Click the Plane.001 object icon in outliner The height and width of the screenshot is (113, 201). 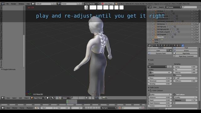156,37
